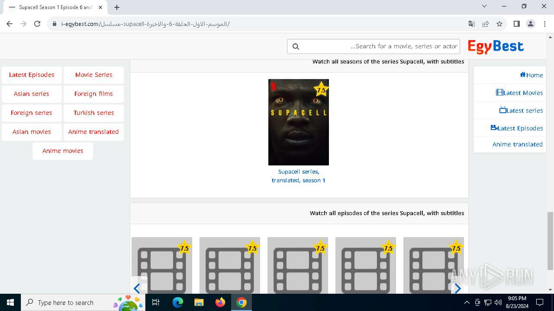Select the red Anime translated button
Image resolution: width=554 pixels, height=311 pixels.
(93, 132)
